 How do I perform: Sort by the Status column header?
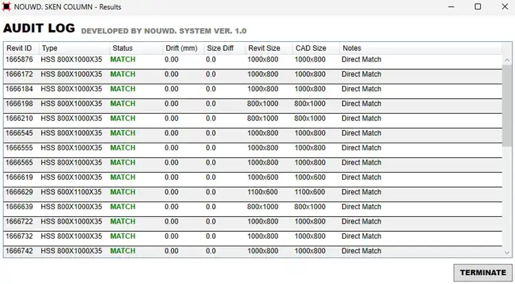point(136,48)
